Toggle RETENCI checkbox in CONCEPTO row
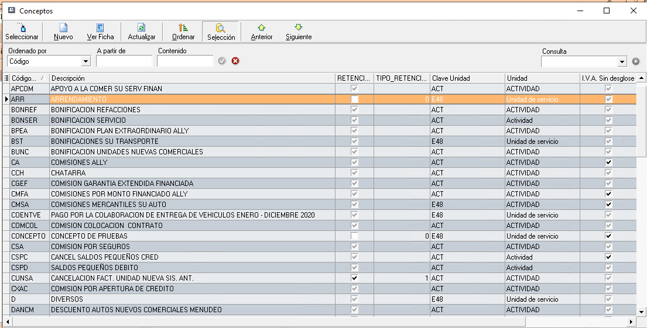Image resolution: width=647 pixels, height=328 pixels. (x=354, y=236)
